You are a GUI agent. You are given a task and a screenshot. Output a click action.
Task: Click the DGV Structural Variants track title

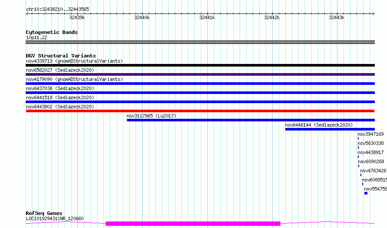(61, 56)
